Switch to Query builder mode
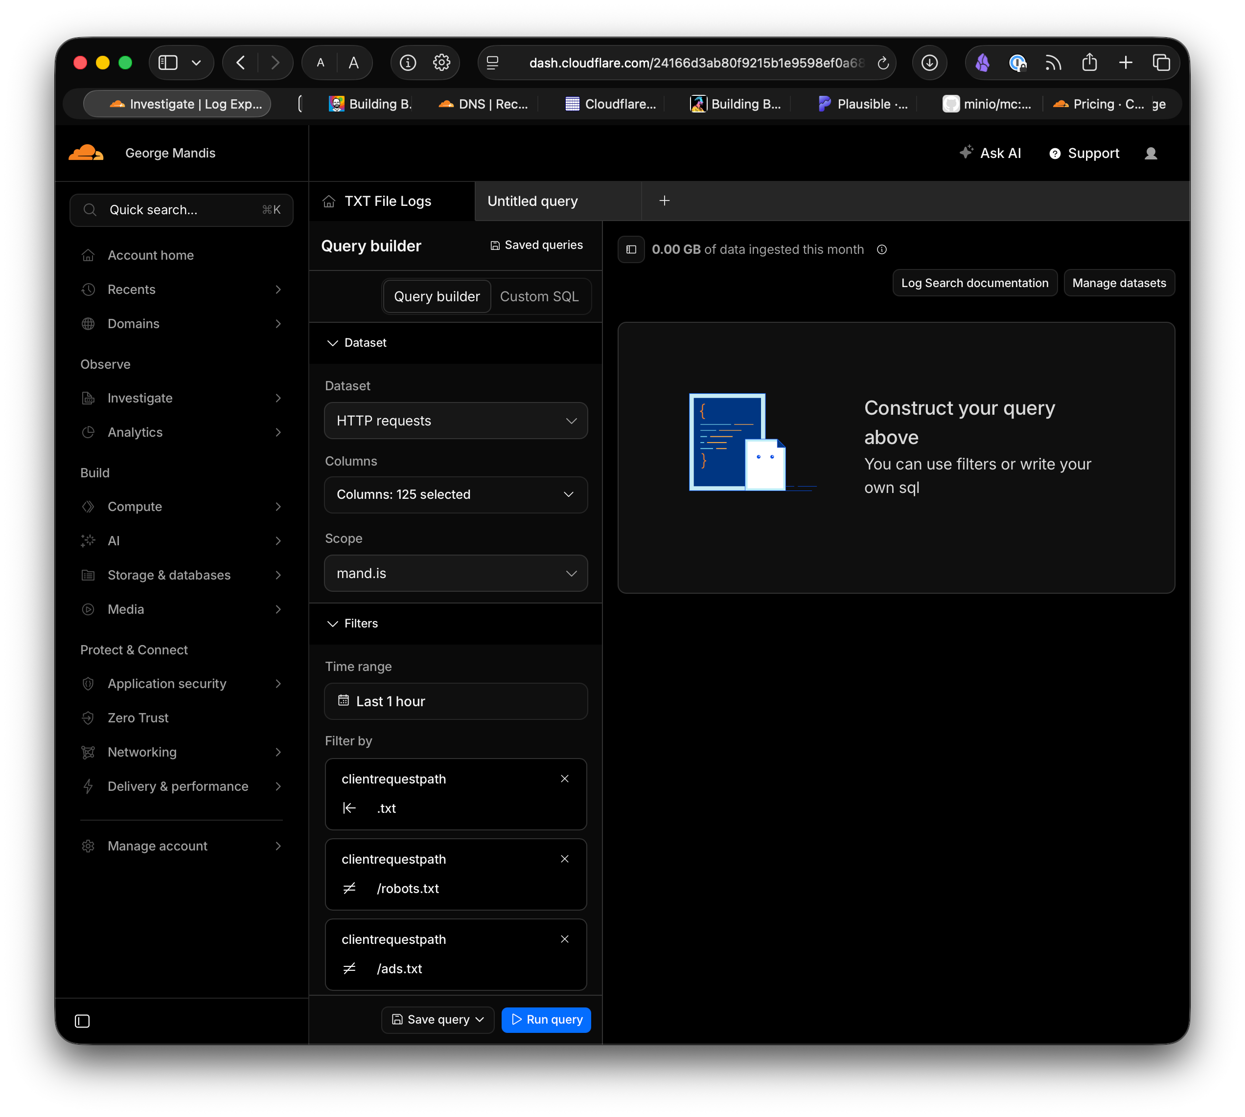Viewport: 1245px width, 1117px height. click(x=437, y=296)
